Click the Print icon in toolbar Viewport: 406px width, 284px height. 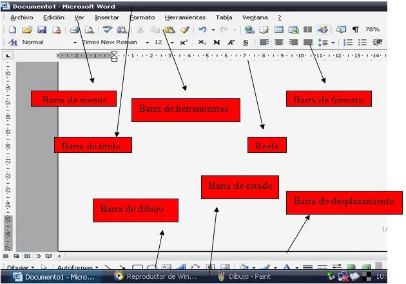point(75,30)
